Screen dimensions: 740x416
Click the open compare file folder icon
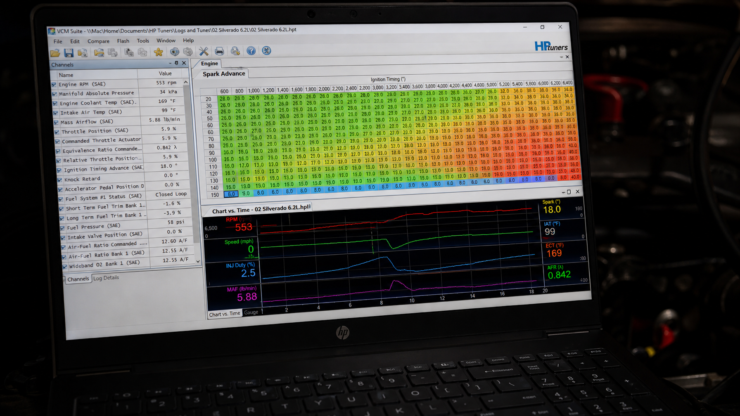click(x=99, y=52)
